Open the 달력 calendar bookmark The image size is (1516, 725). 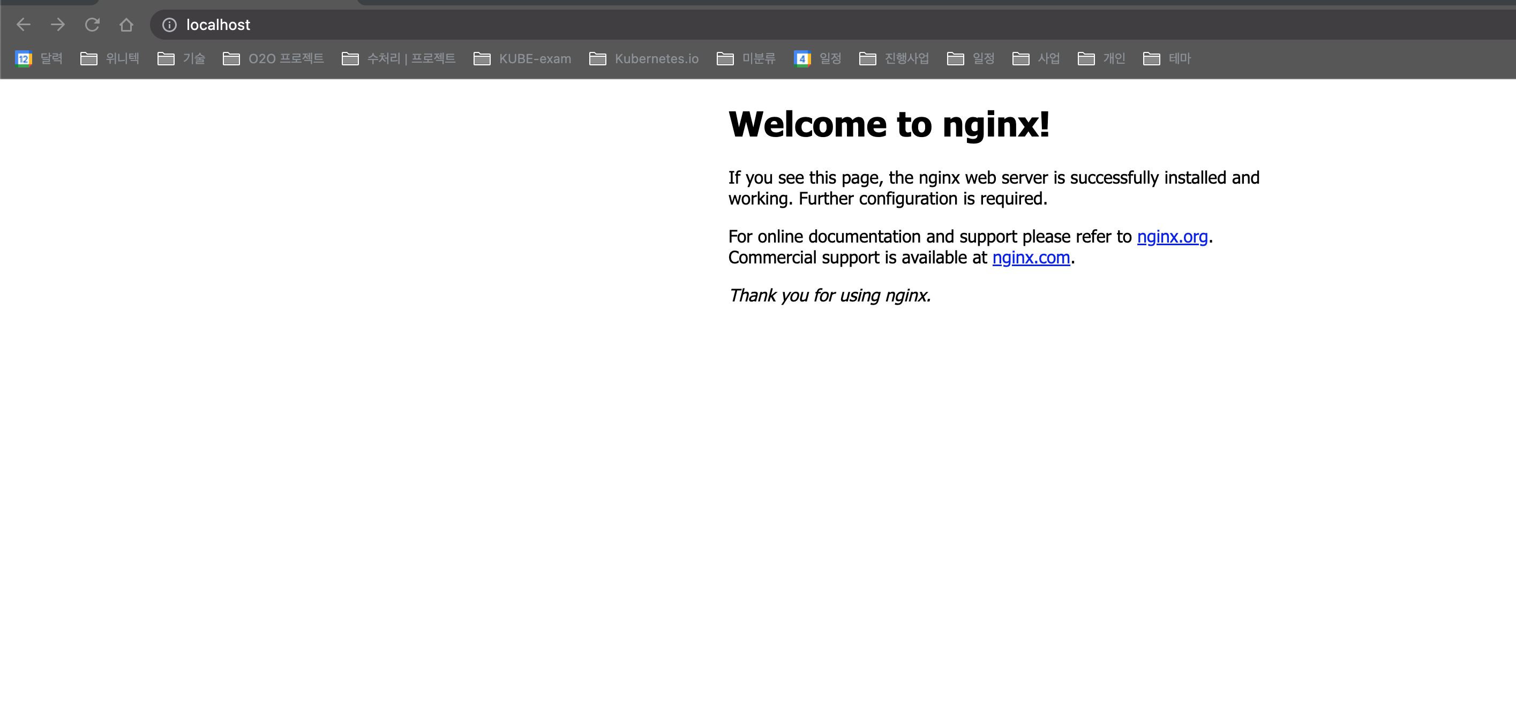point(39,58)
